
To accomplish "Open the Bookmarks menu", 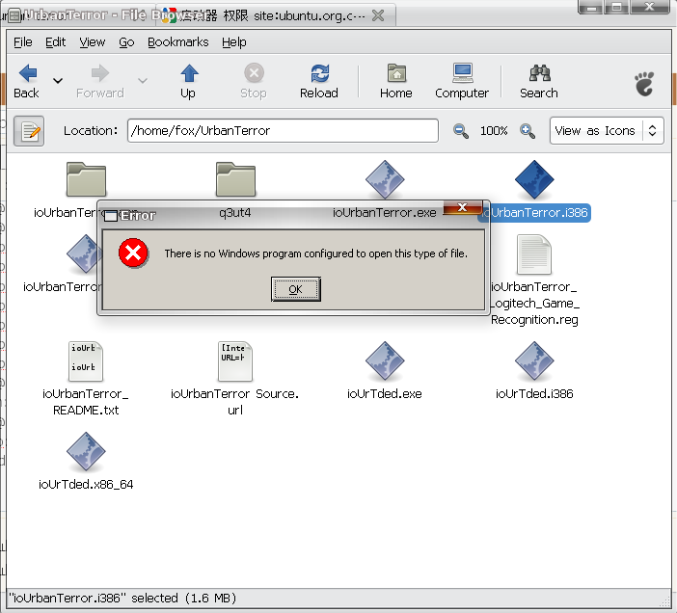I will pyautogui.click(x=177, y=42).
